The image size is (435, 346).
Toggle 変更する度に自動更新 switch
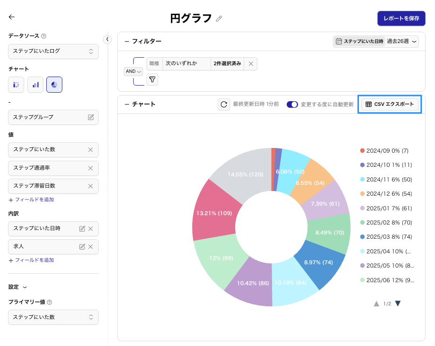[292, 104]
